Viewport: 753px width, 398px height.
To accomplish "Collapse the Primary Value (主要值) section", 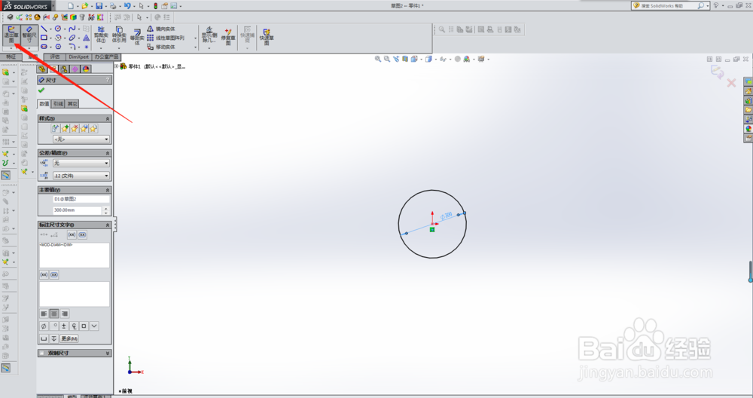I will pos(108,191).
